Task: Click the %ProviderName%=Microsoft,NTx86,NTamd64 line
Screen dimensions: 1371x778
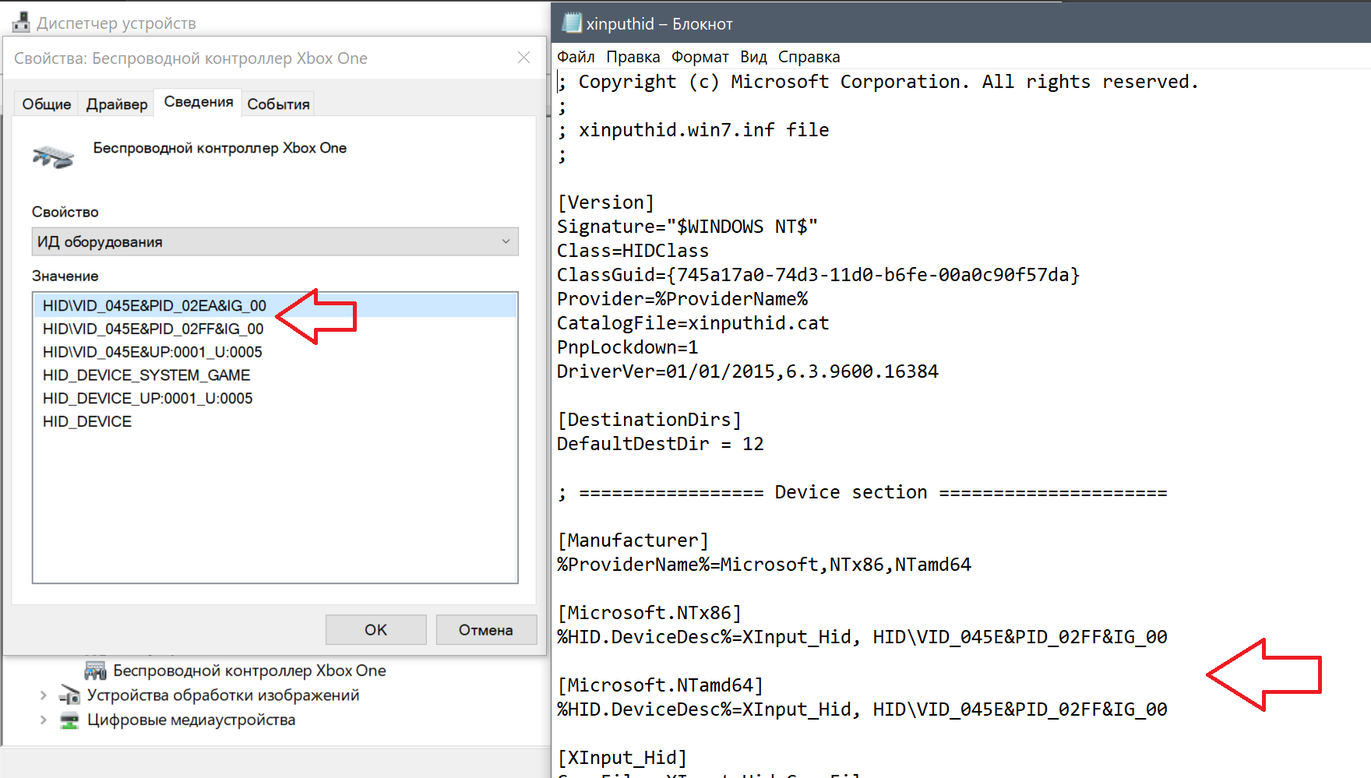Action: [764, 565]
